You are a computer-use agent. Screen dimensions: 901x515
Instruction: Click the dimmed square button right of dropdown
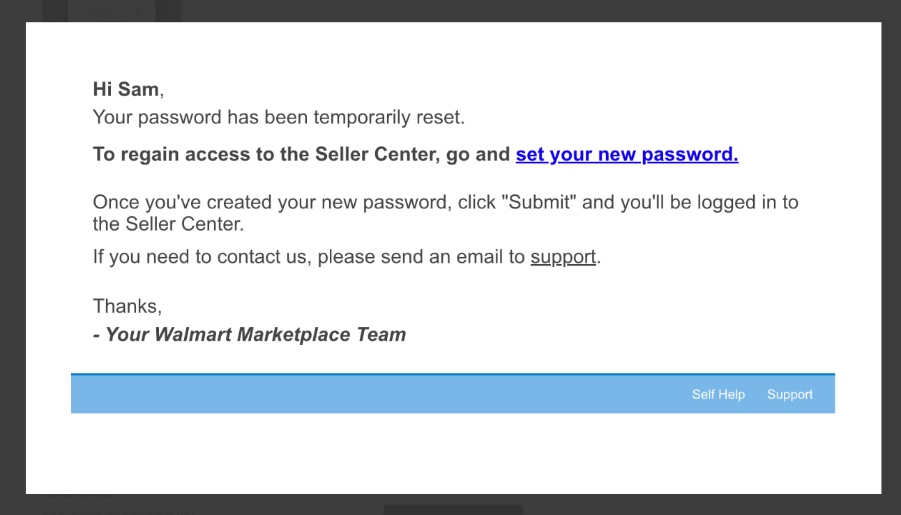[168, 10]
